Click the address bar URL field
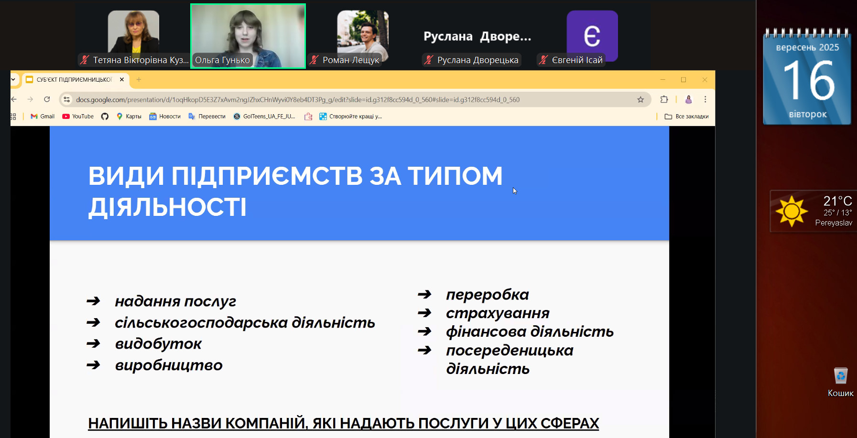This screenshot has height=438, width=857. (335, 99)
